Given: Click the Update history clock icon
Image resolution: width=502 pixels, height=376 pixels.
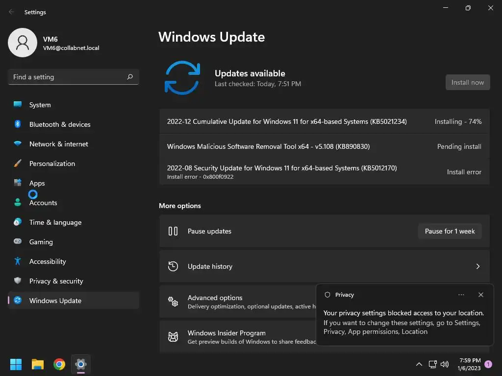Looking at the screenshot, I should 173,266.
